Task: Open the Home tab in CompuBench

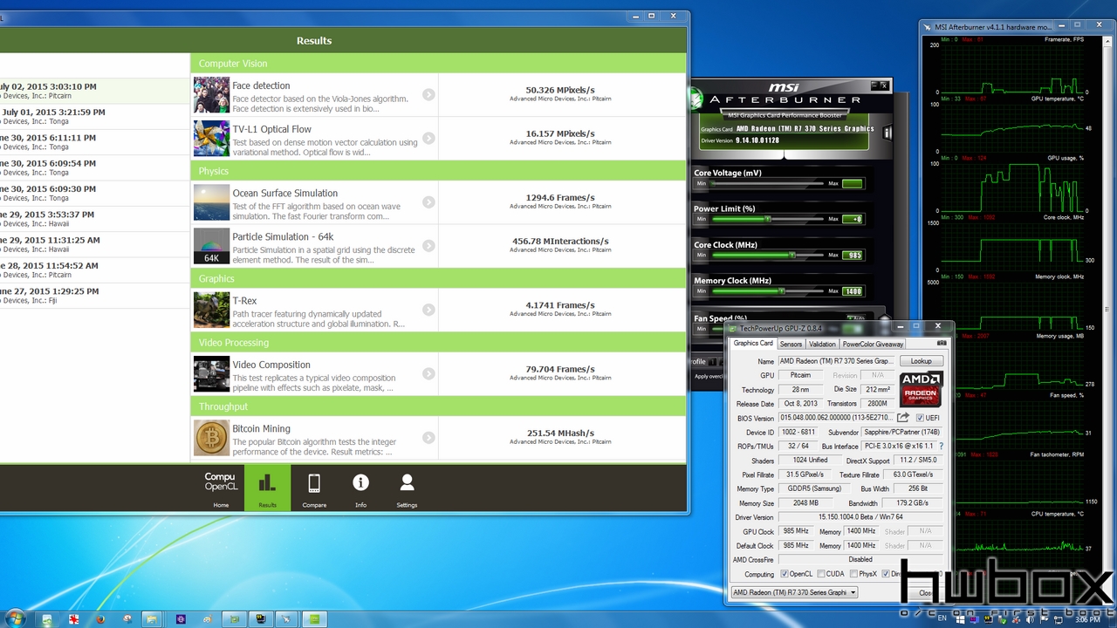Action: click(x=221, y=488)
